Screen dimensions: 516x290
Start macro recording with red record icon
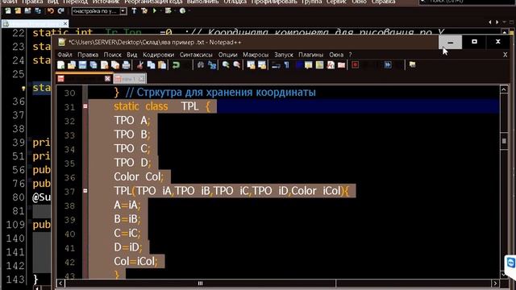point(355,65)
